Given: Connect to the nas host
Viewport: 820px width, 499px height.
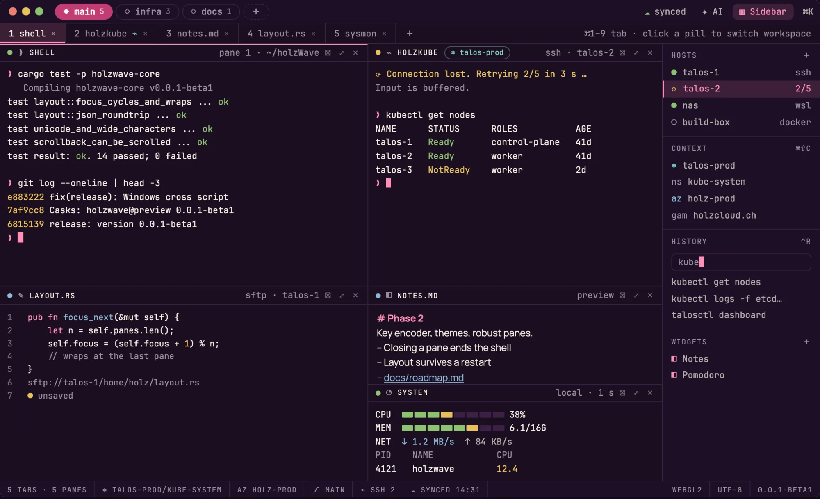Looking at the screenshot, I should click(741, 105).
